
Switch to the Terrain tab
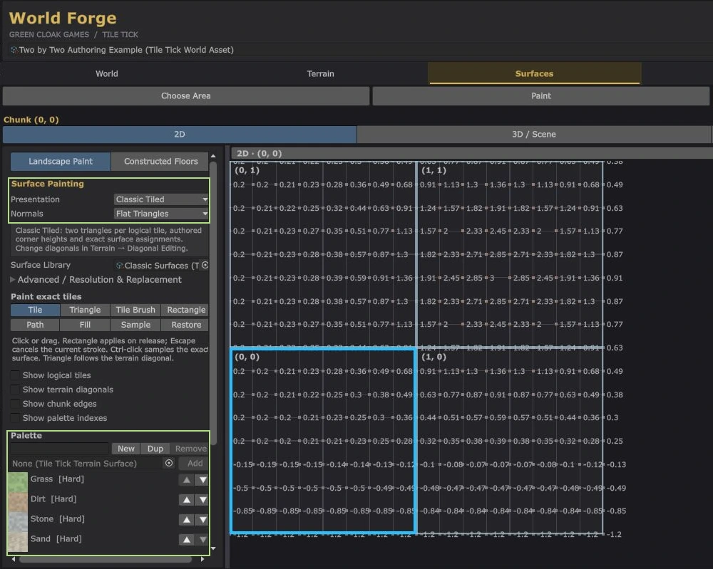pyautogui.click(x=321, y=73)
